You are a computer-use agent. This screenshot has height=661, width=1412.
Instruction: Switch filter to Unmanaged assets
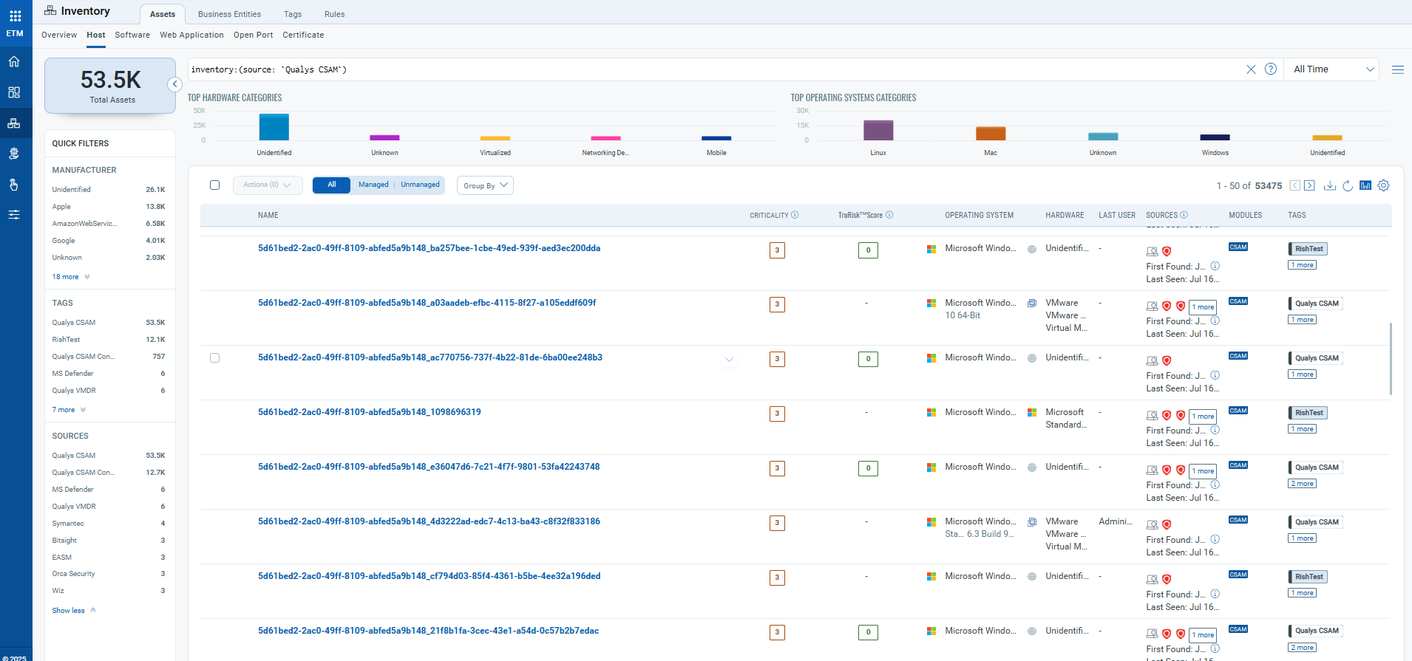pyautogui.click(x=420, y=185)
